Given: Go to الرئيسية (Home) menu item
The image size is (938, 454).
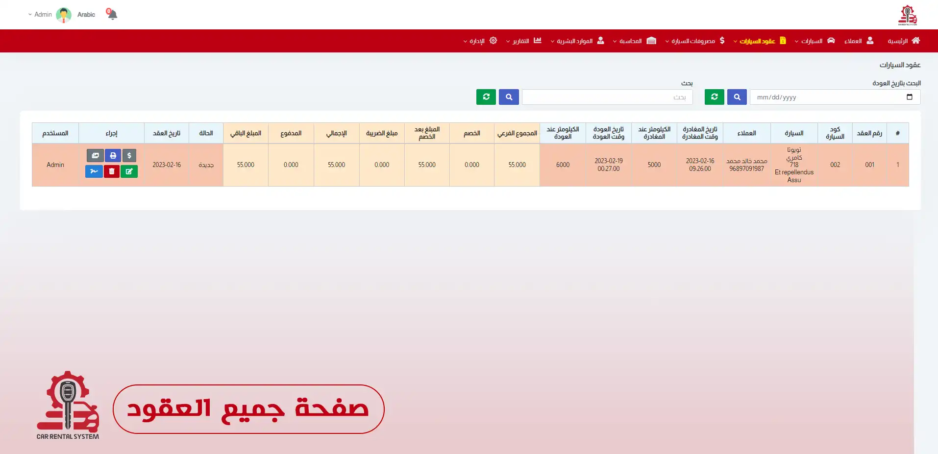Looking at the screenshot, I should [x=903, y=41].
